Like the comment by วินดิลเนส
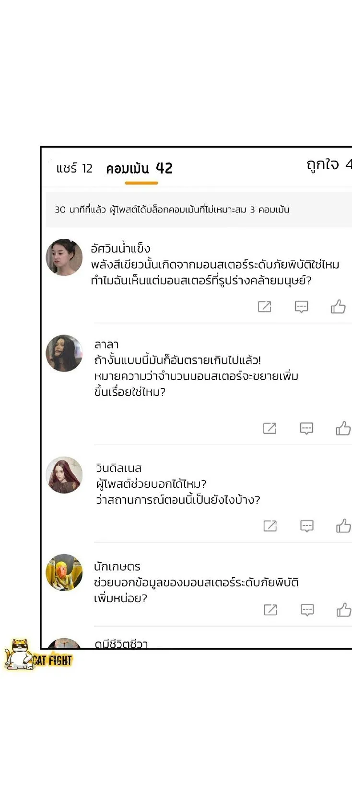The image size is (352, 793). pyautogui.click(x=343, y=526)
